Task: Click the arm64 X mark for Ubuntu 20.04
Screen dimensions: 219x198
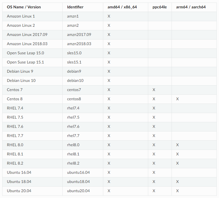Action: click(x=177, y=191)
